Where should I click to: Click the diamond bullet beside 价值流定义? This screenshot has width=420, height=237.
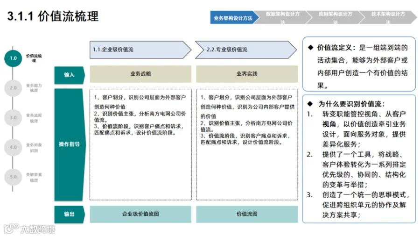[x=310, y=48]
